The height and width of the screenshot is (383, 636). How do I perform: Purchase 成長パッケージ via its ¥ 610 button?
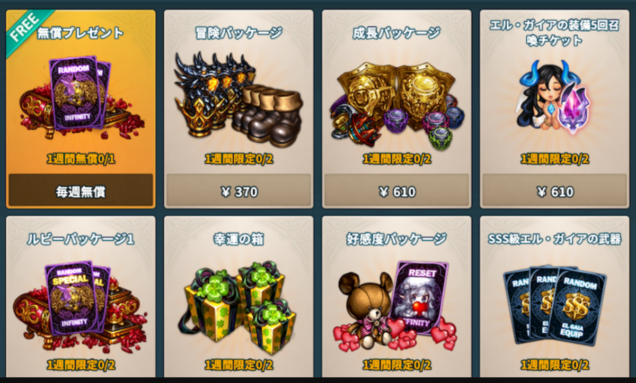point(396,191)
